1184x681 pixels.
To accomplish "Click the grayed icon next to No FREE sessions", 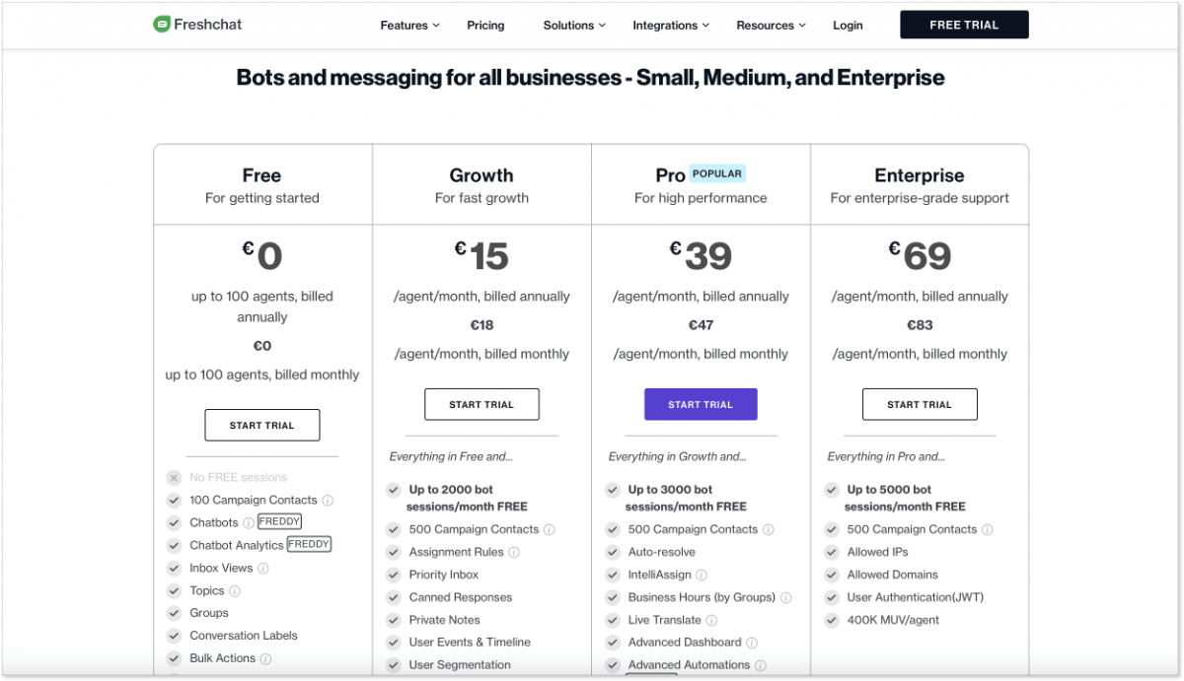I will coord(173,478).
